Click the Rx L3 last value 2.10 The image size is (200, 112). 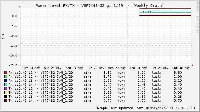178,81
